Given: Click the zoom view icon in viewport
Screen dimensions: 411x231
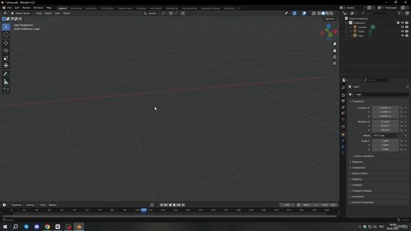Looking at the screenshot, I should click(x=335, y=44).
